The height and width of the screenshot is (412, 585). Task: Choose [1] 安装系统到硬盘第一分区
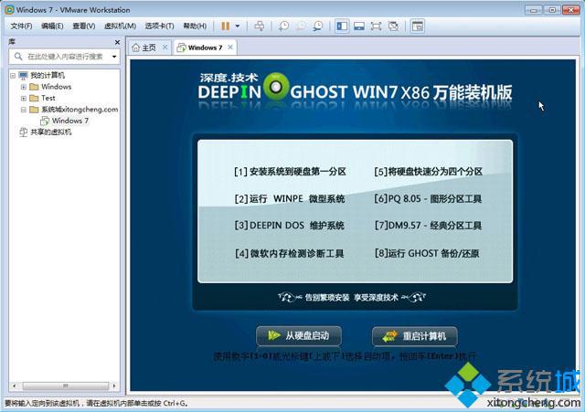290,172
